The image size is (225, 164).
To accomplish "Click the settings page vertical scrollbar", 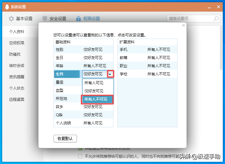I will (222, 48).
